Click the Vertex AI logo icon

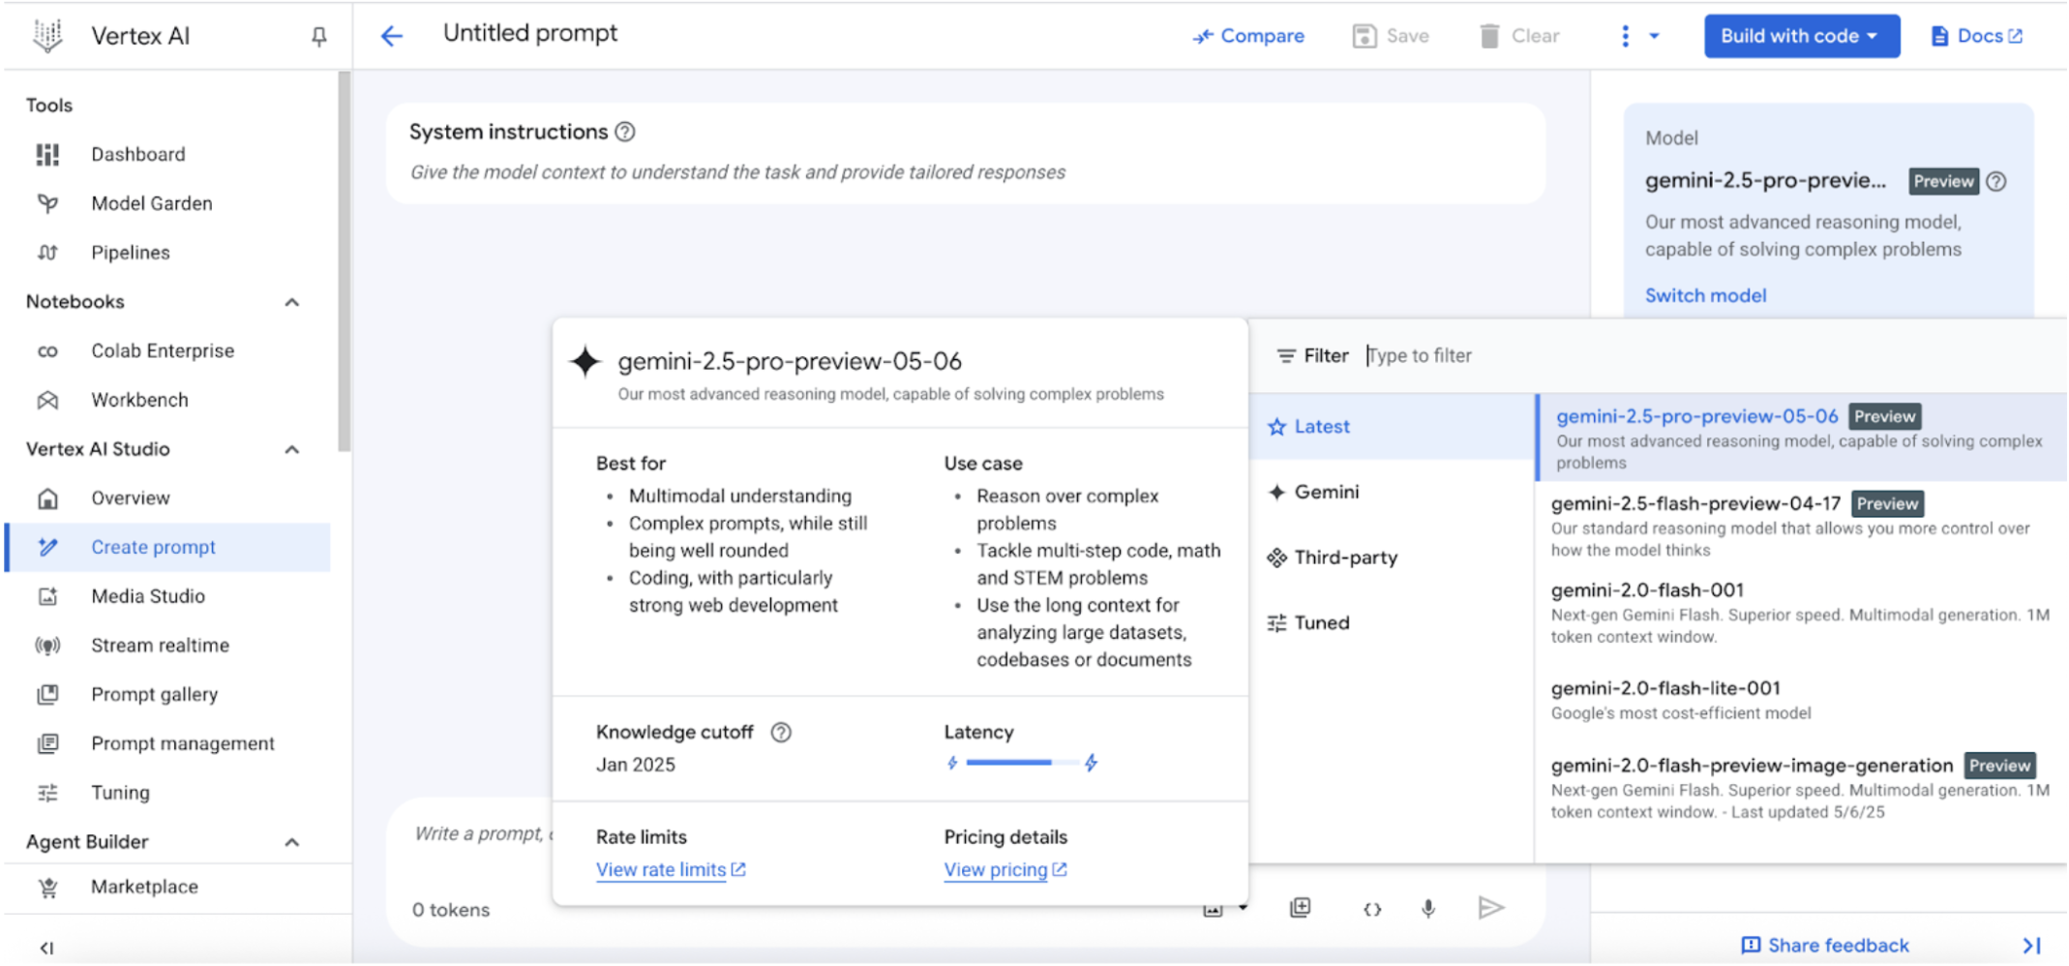[x=46, y=36]
